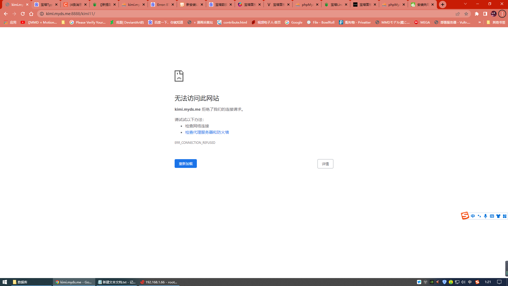Toggle the Sogou input microphone icon
This screenshot has width=508, height=286.
point(485,216)
